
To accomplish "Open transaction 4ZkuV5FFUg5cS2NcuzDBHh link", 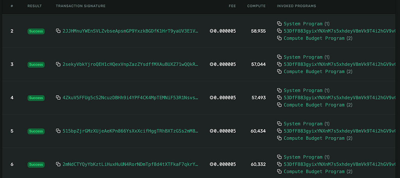I will (130, 98).
